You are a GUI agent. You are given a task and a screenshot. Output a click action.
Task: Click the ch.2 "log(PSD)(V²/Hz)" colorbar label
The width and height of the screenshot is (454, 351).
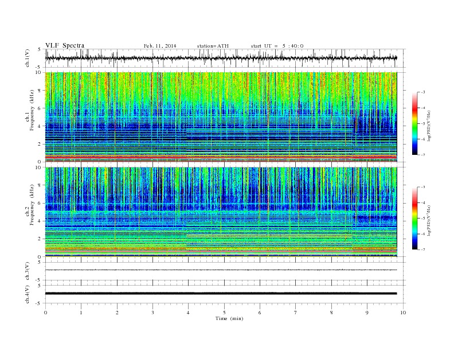pos(429,221)
